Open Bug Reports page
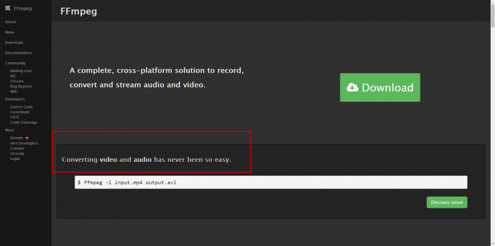Image resolution: width=495 pixels, height=246 pixels. click(21, 86)
